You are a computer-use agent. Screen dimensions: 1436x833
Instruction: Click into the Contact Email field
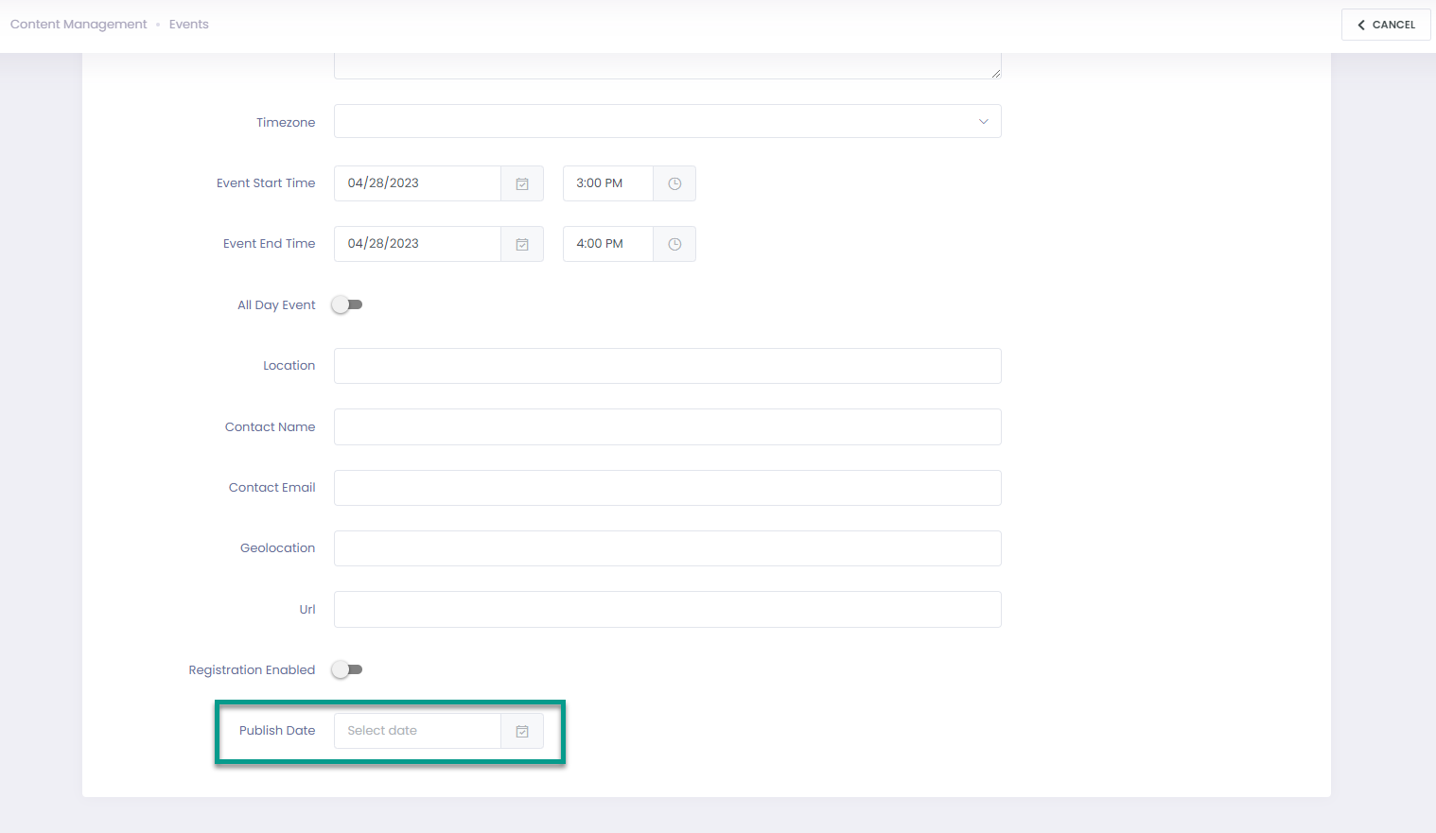point(667,488)
